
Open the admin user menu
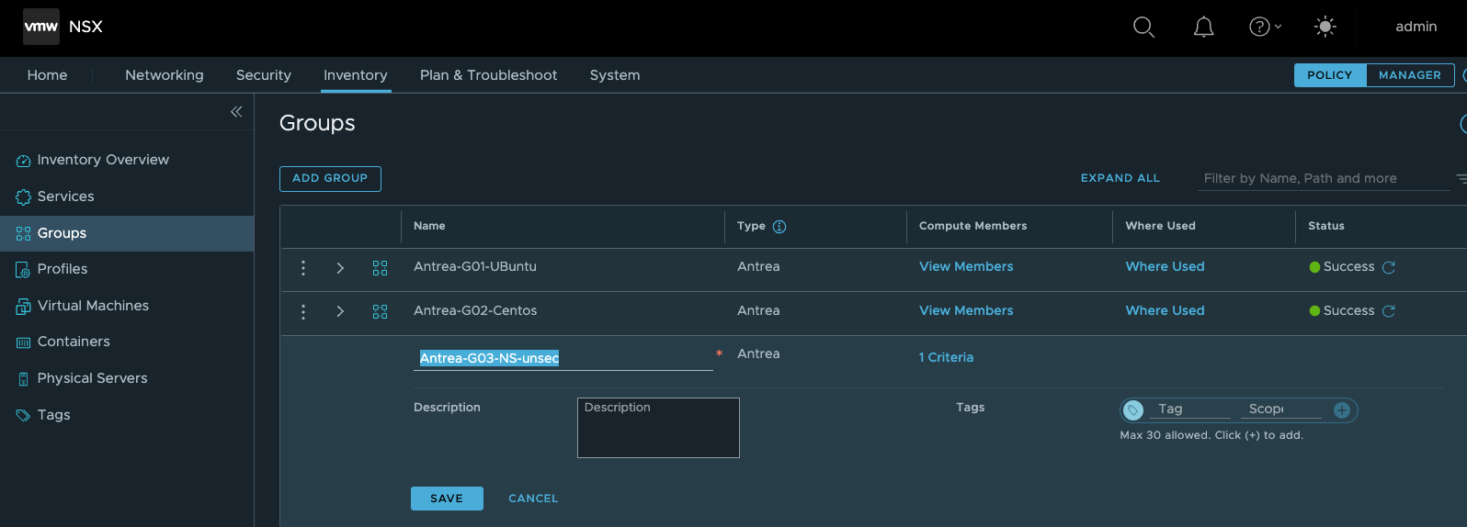point(1416,27)
